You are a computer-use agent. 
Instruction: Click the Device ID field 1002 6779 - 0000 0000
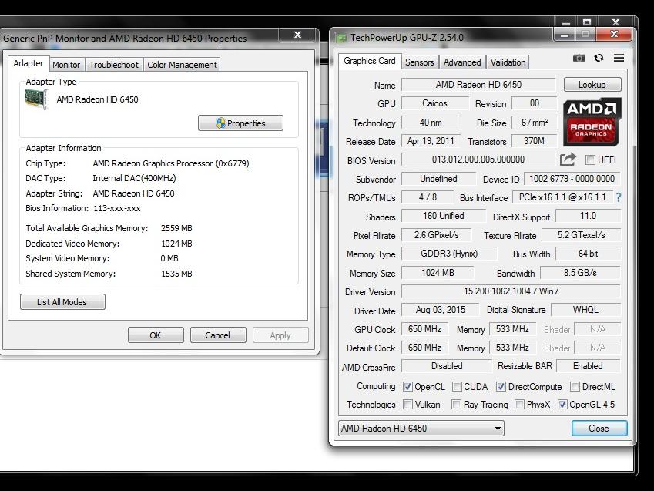[x=572, y=179]
